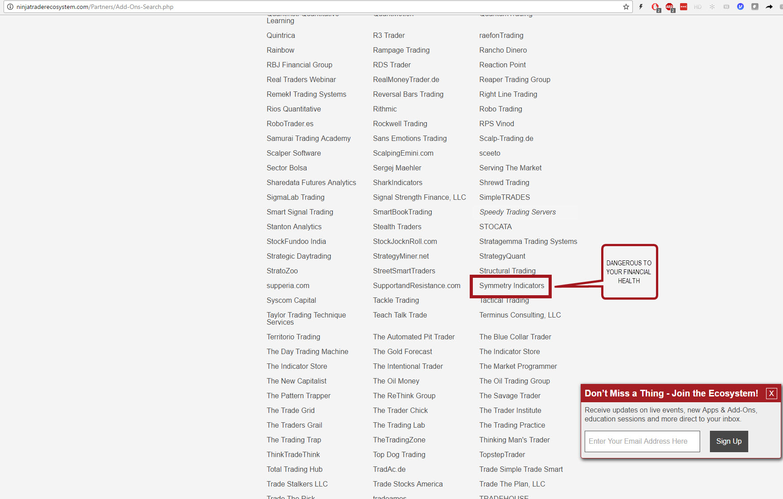This screenshot has height=499, width=783.
Task: Close the Join the Ecosystem popup
Action: [x=771, y=393]
